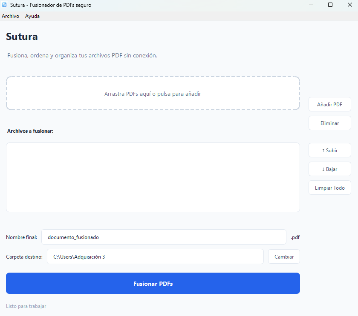Start merging with Fusionar PDFs
The height and width of the screenshot is (316, 358).
click(153, 283)
